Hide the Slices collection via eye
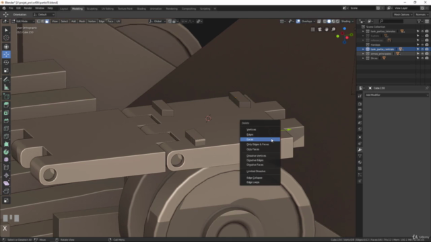431x242 pixels. 422,58
